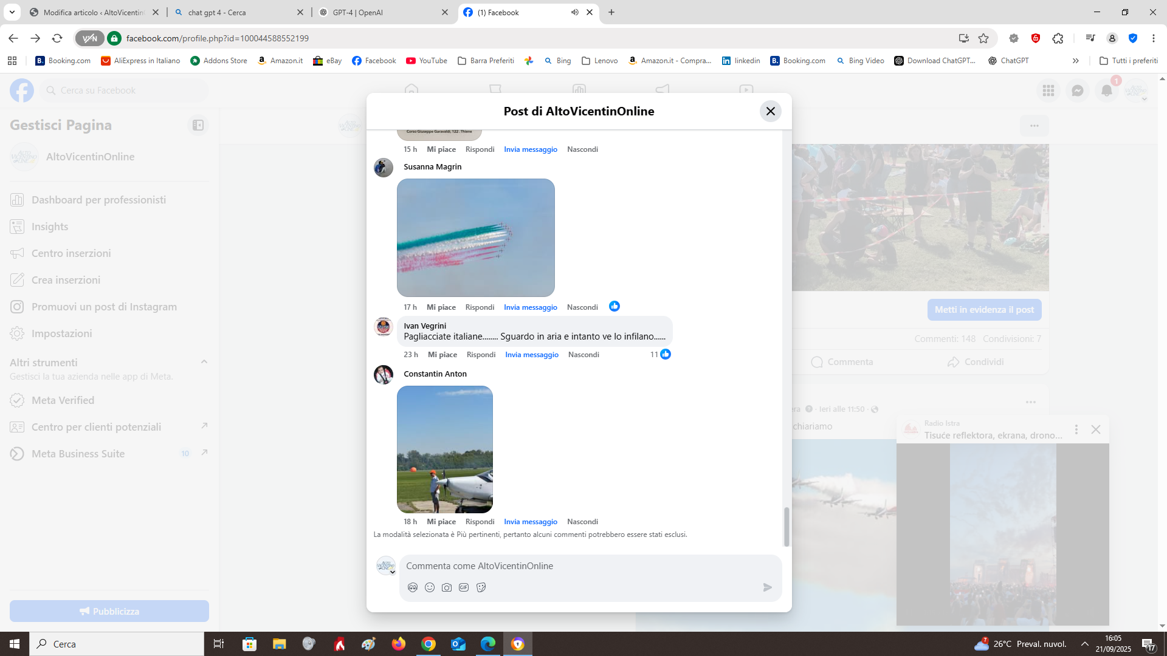The image size is (1167, 656).
Task: Open sticker picker in comment box
Action: [481, 587]
